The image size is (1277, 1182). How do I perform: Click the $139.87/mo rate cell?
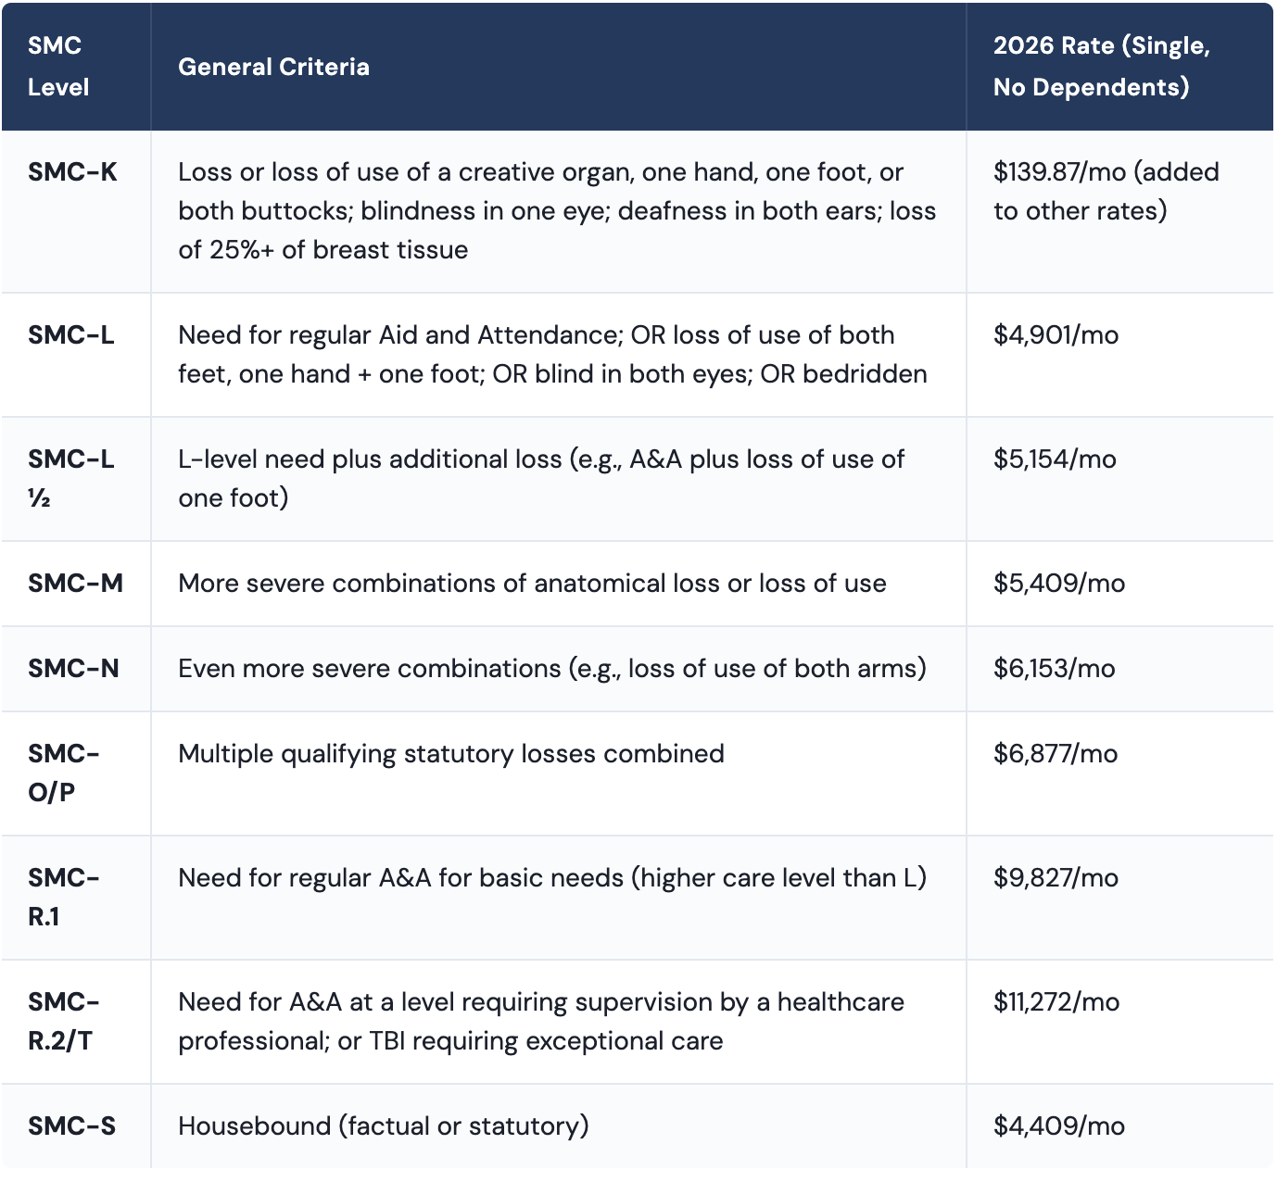1106,192
